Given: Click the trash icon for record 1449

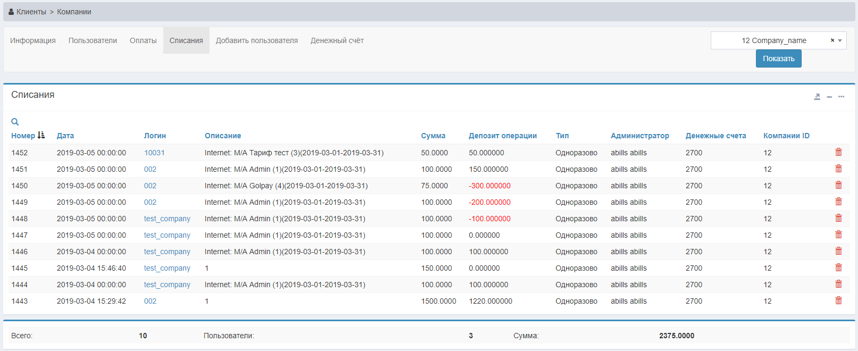Looking at the screenshot, I should pyautogui.click(x=838, y=202).
